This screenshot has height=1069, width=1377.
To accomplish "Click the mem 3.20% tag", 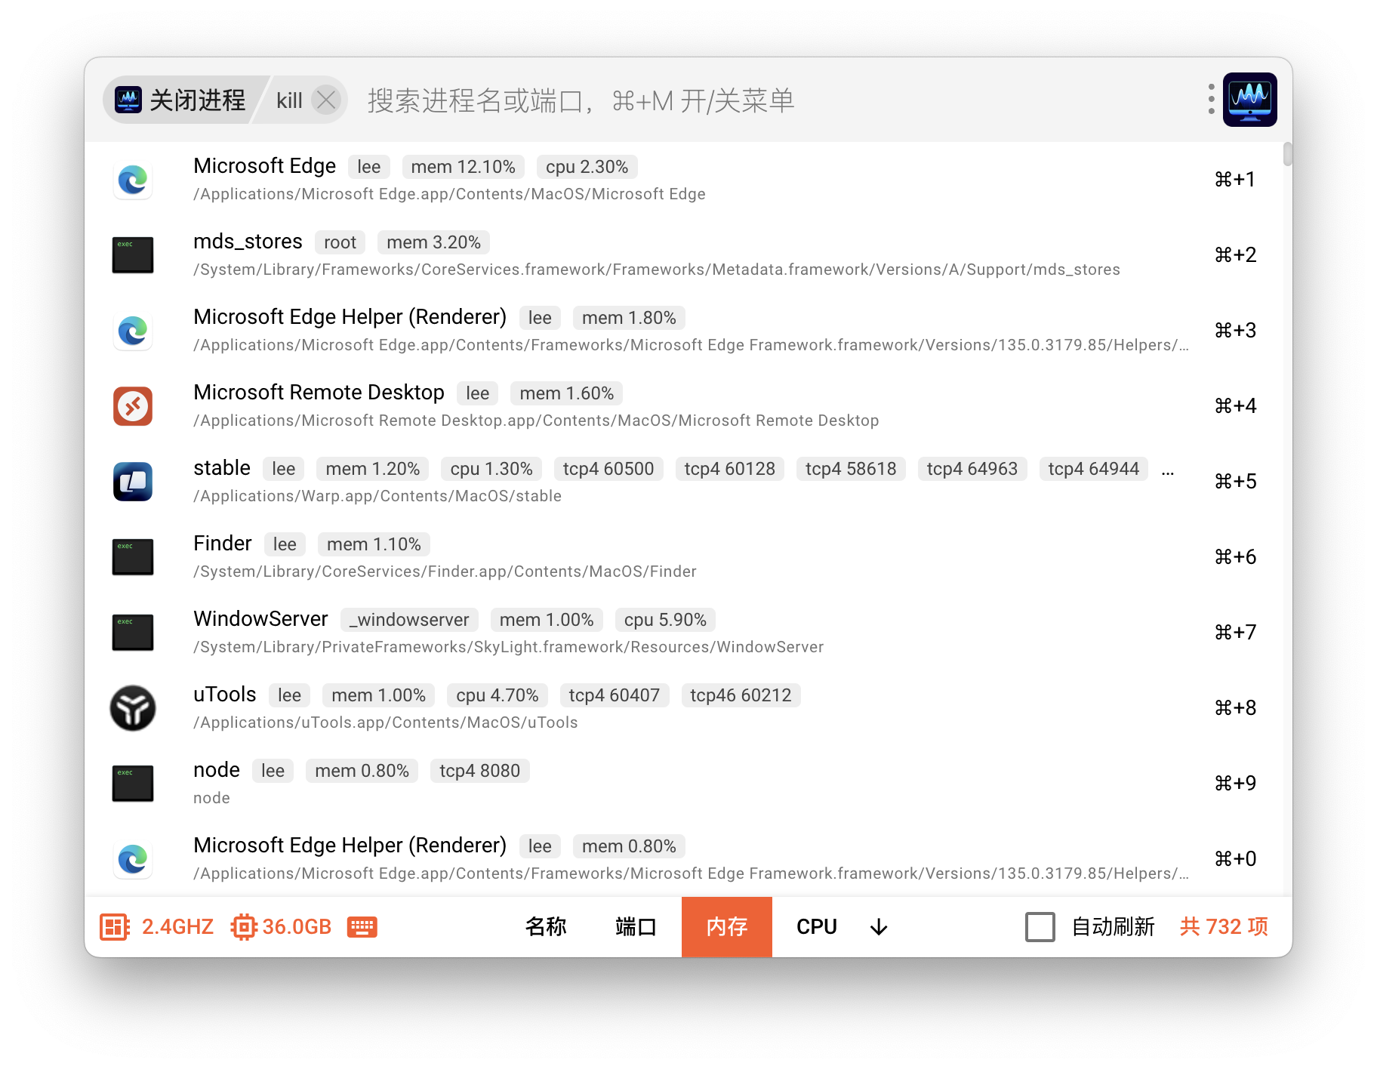I will 433,242.
